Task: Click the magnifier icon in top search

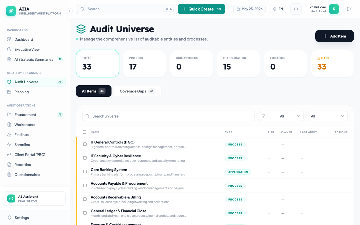Action: point(82,9)
